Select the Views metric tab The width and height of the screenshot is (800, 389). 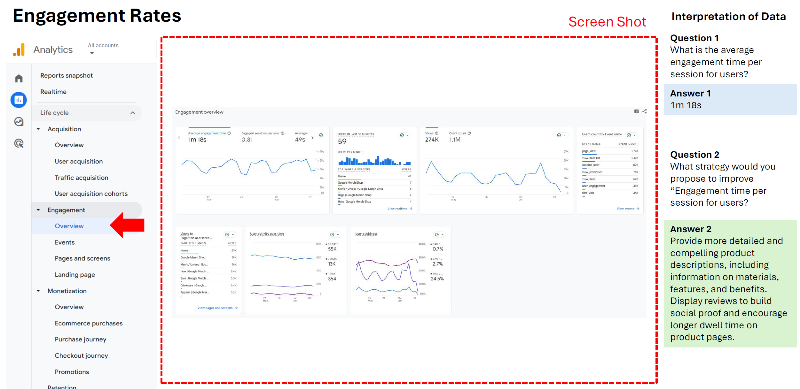(429, 133)
